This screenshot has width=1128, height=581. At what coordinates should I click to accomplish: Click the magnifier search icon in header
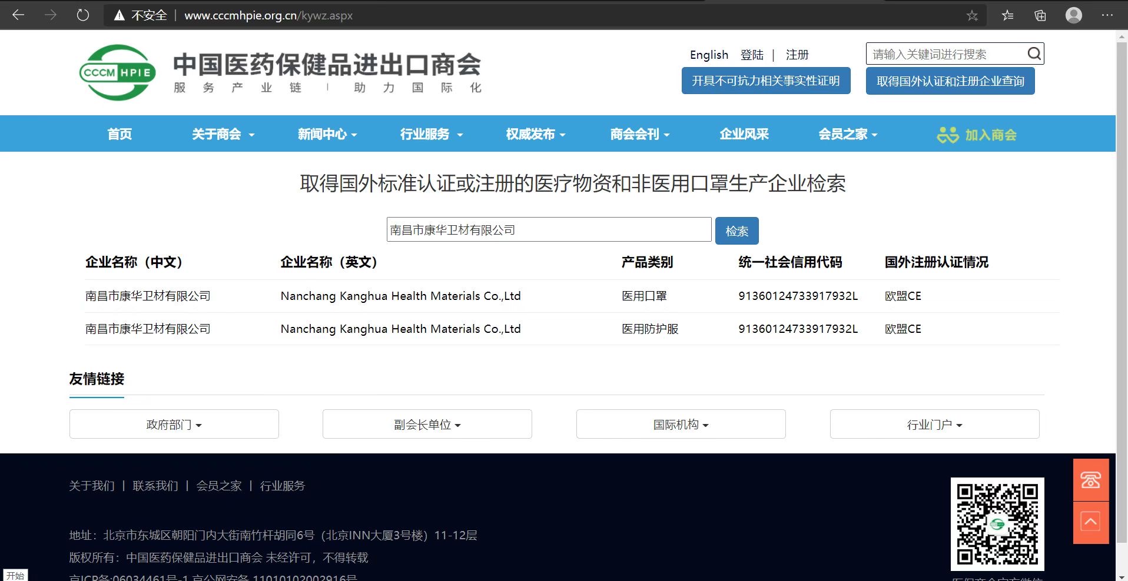click(1034, 54)
